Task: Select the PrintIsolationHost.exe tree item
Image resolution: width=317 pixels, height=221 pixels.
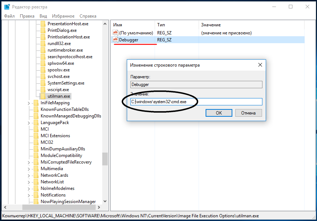Action: 69,37
